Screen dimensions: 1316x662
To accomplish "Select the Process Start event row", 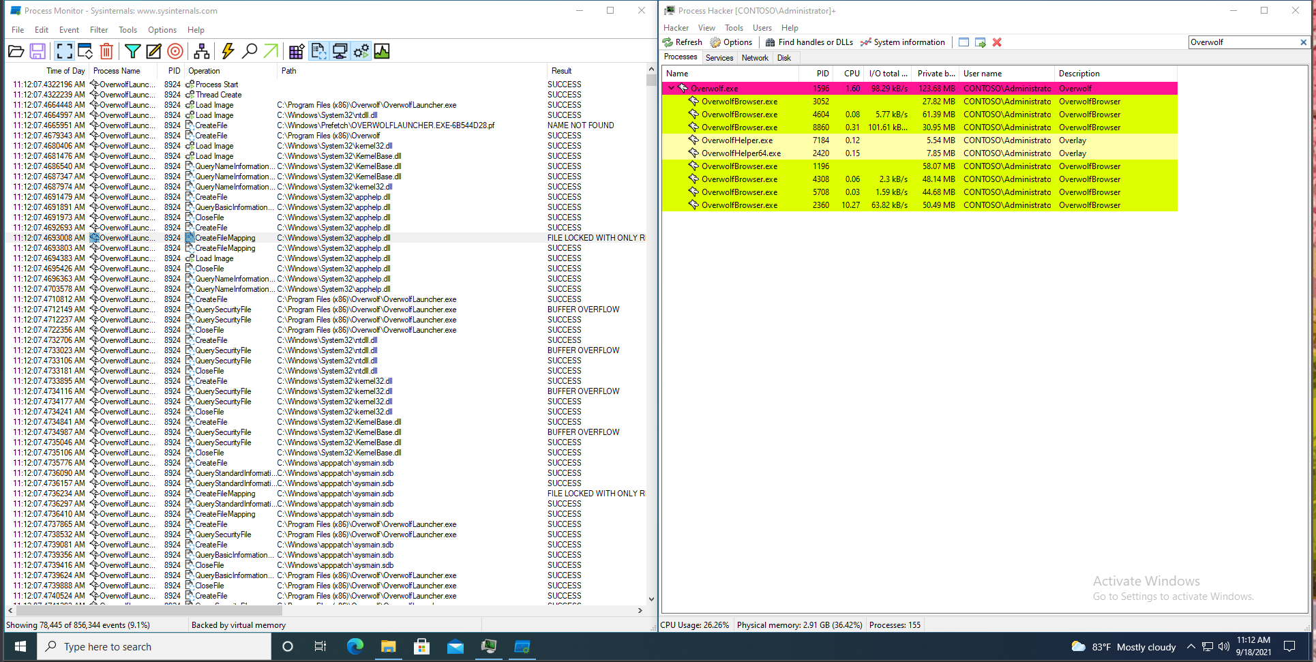I will click(326, 85).
